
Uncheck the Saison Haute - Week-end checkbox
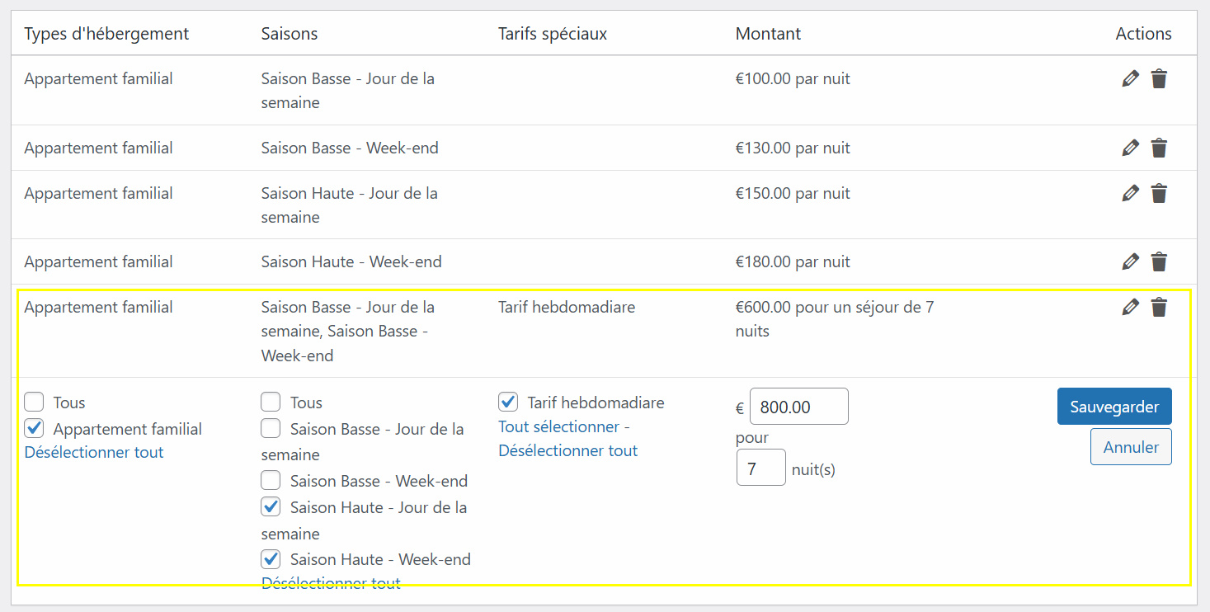(x=271, y=559)
